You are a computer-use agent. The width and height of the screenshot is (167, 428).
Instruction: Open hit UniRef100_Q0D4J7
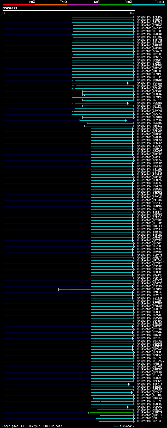[150, 278]
